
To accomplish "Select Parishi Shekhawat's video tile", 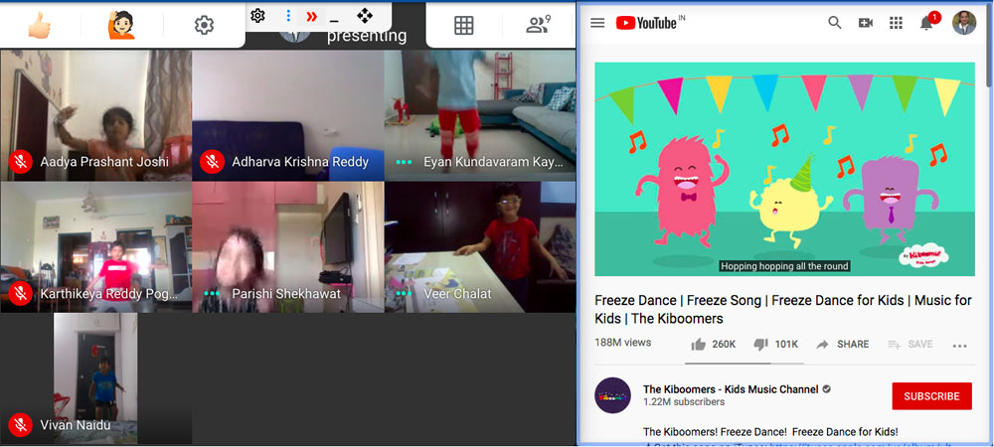I will coord(288,247).
